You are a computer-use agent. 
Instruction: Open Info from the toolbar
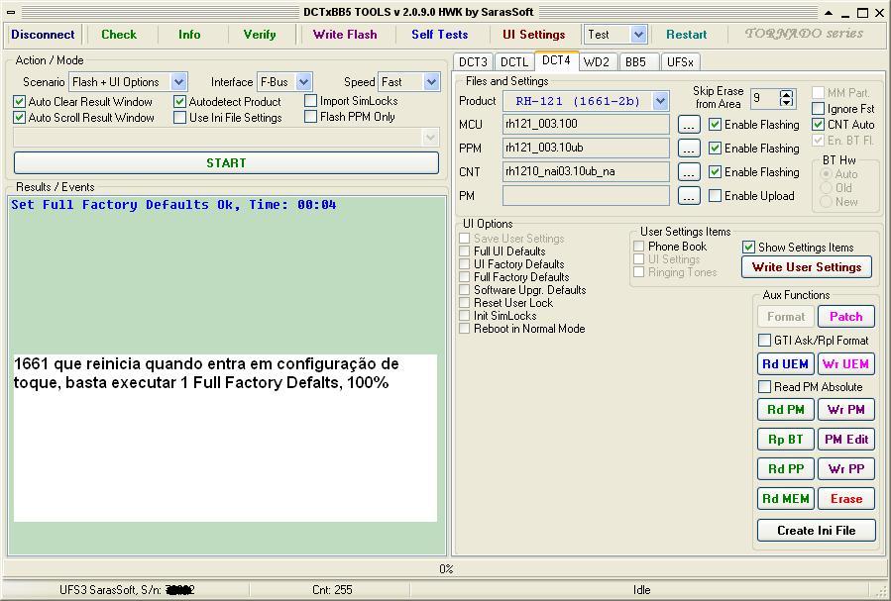click(x=189, y=35)
